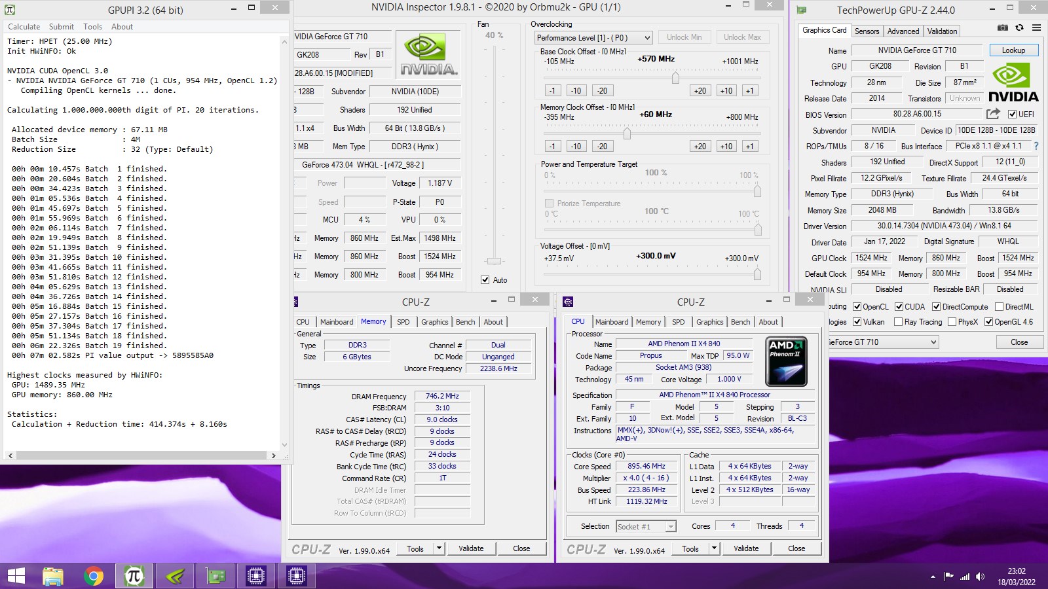Click the DRAM Frequency value '746.2 MHz'
1048x589 pixels.
[442, 396]
